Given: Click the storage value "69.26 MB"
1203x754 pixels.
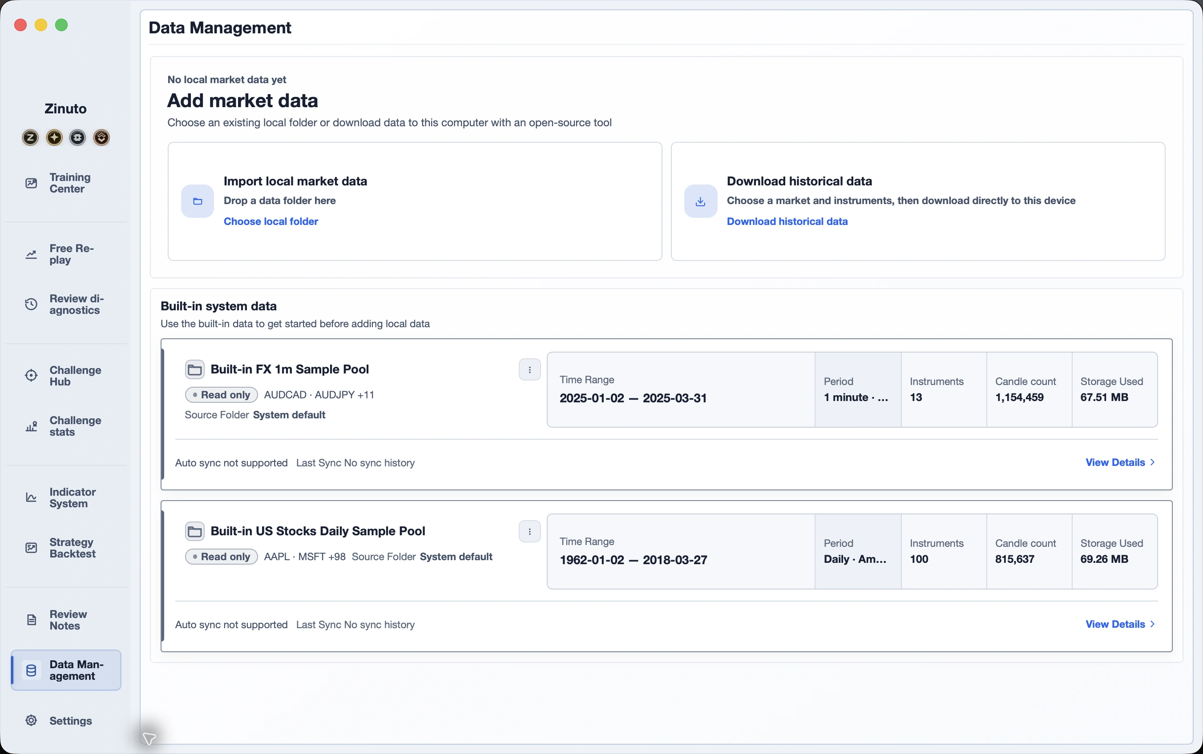Looking at the screenshot, I should (x=1104, y=559).
